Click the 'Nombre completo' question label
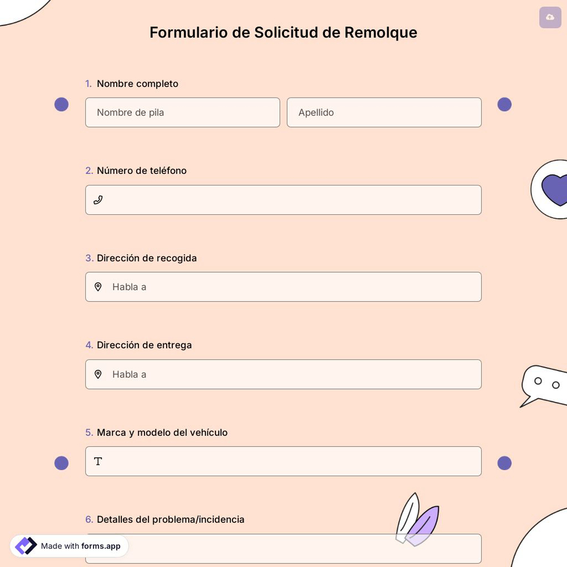This screenshot has width=567, height=567. point(137,83)
